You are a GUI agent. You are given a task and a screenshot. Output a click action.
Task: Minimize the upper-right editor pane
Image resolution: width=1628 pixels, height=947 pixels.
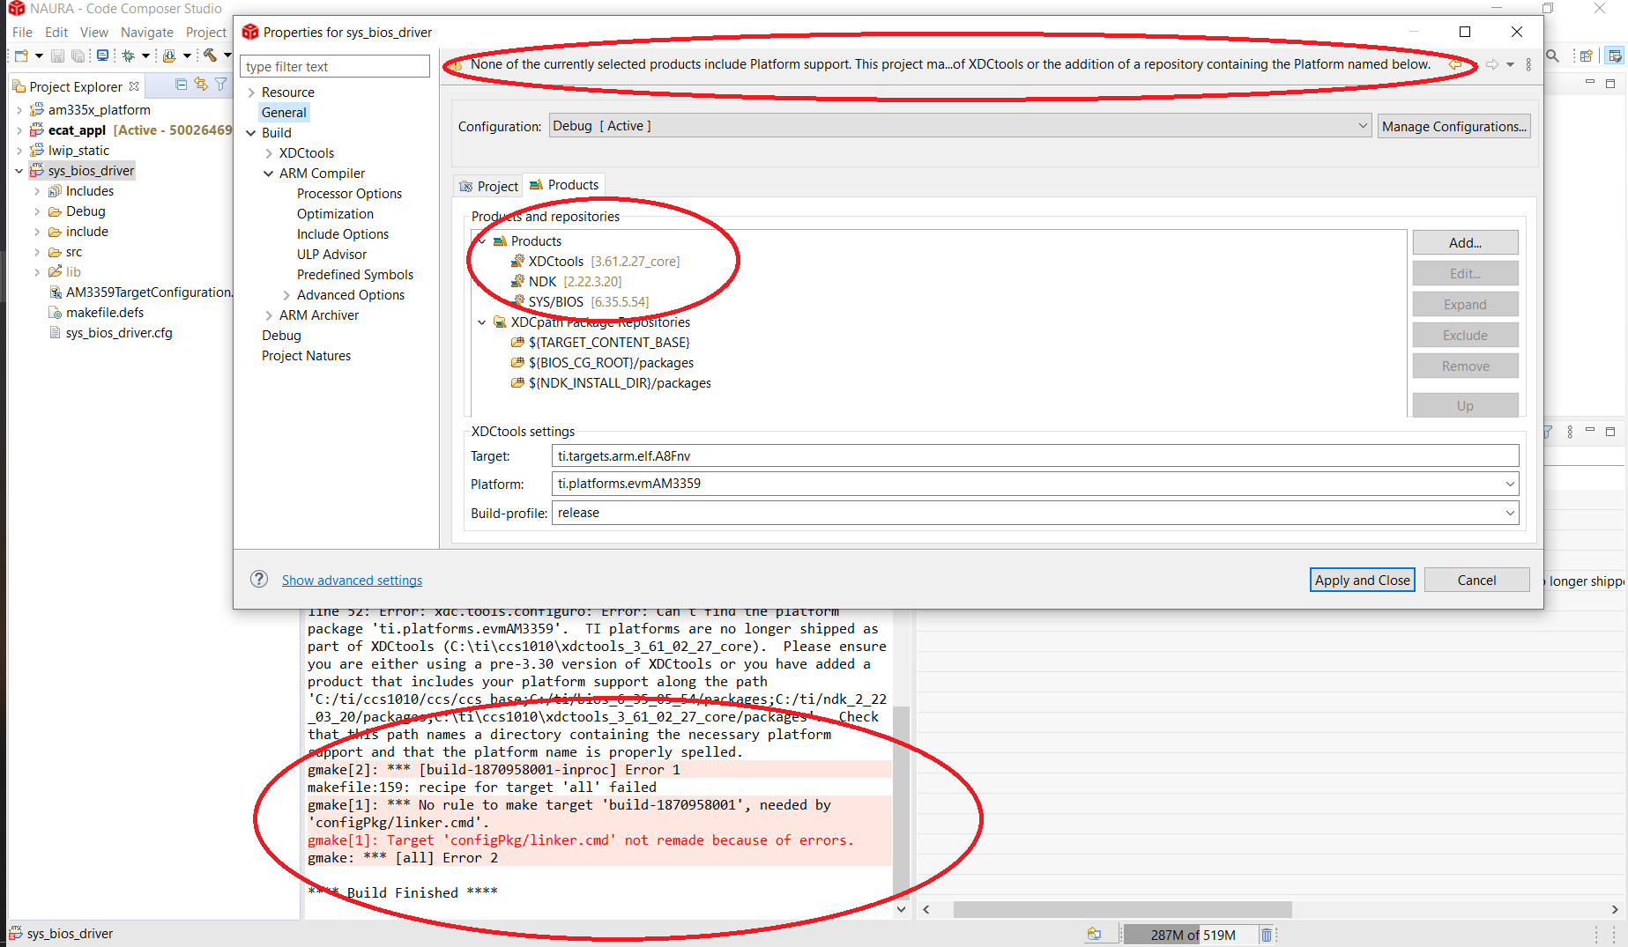click(1590, 83)
